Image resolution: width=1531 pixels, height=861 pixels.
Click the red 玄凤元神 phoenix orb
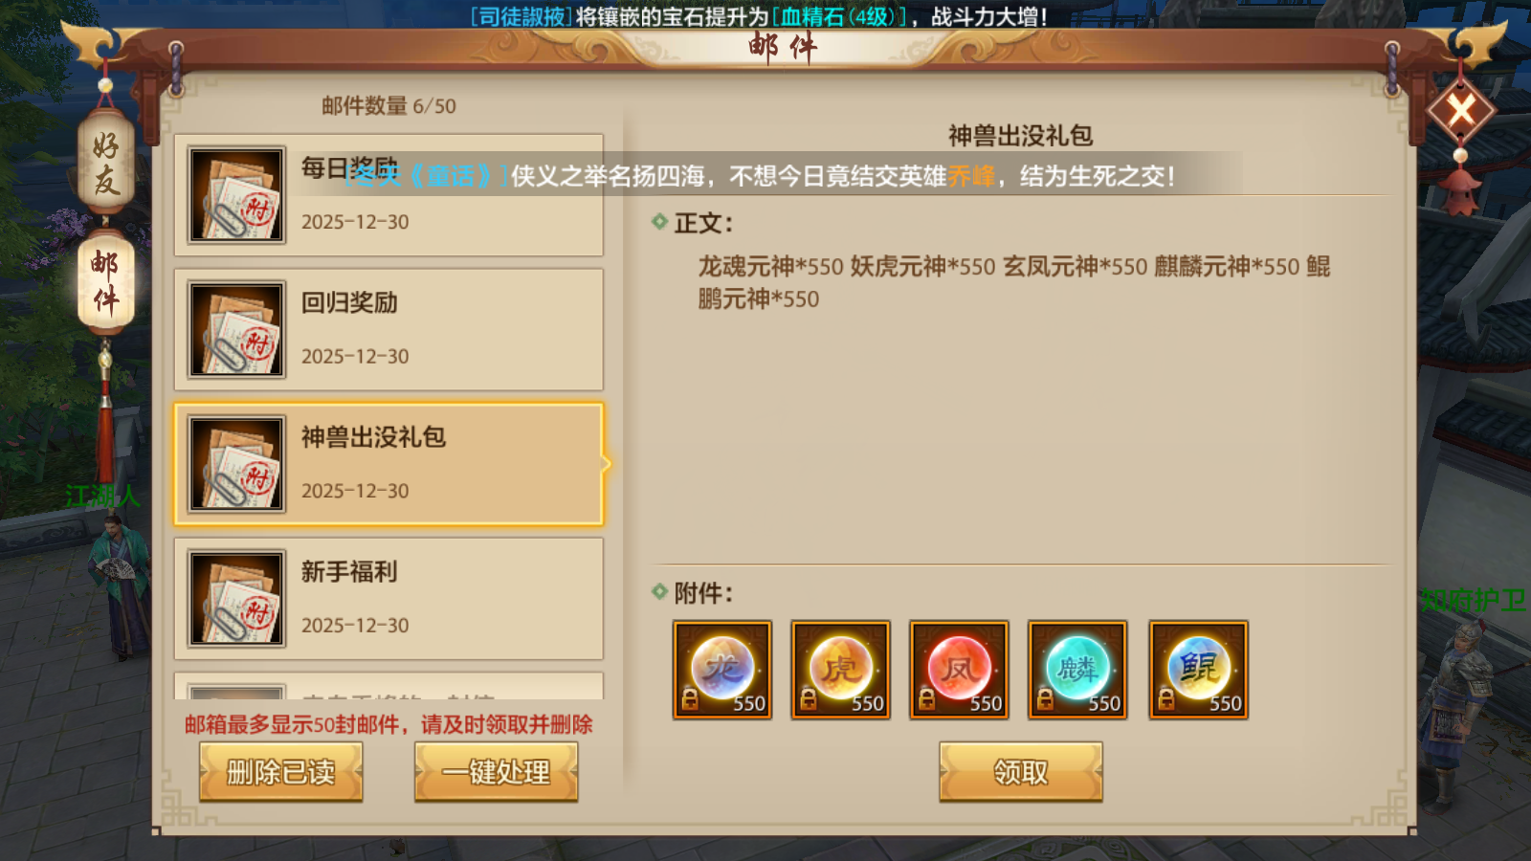click(960, 670)
